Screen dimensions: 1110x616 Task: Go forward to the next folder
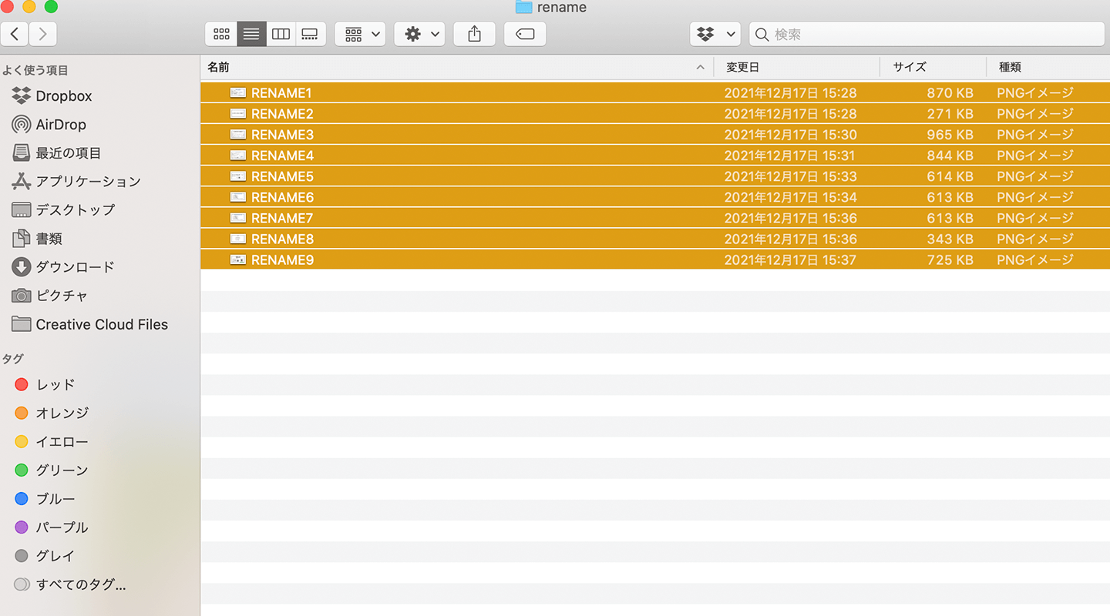click(43, 34)
